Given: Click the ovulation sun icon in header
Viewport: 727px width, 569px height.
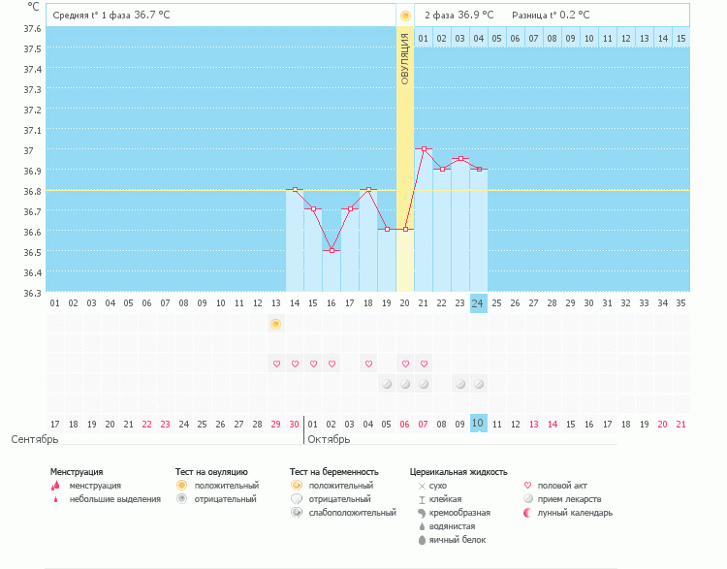Looking at the screenshot, I should click(405, 16).
